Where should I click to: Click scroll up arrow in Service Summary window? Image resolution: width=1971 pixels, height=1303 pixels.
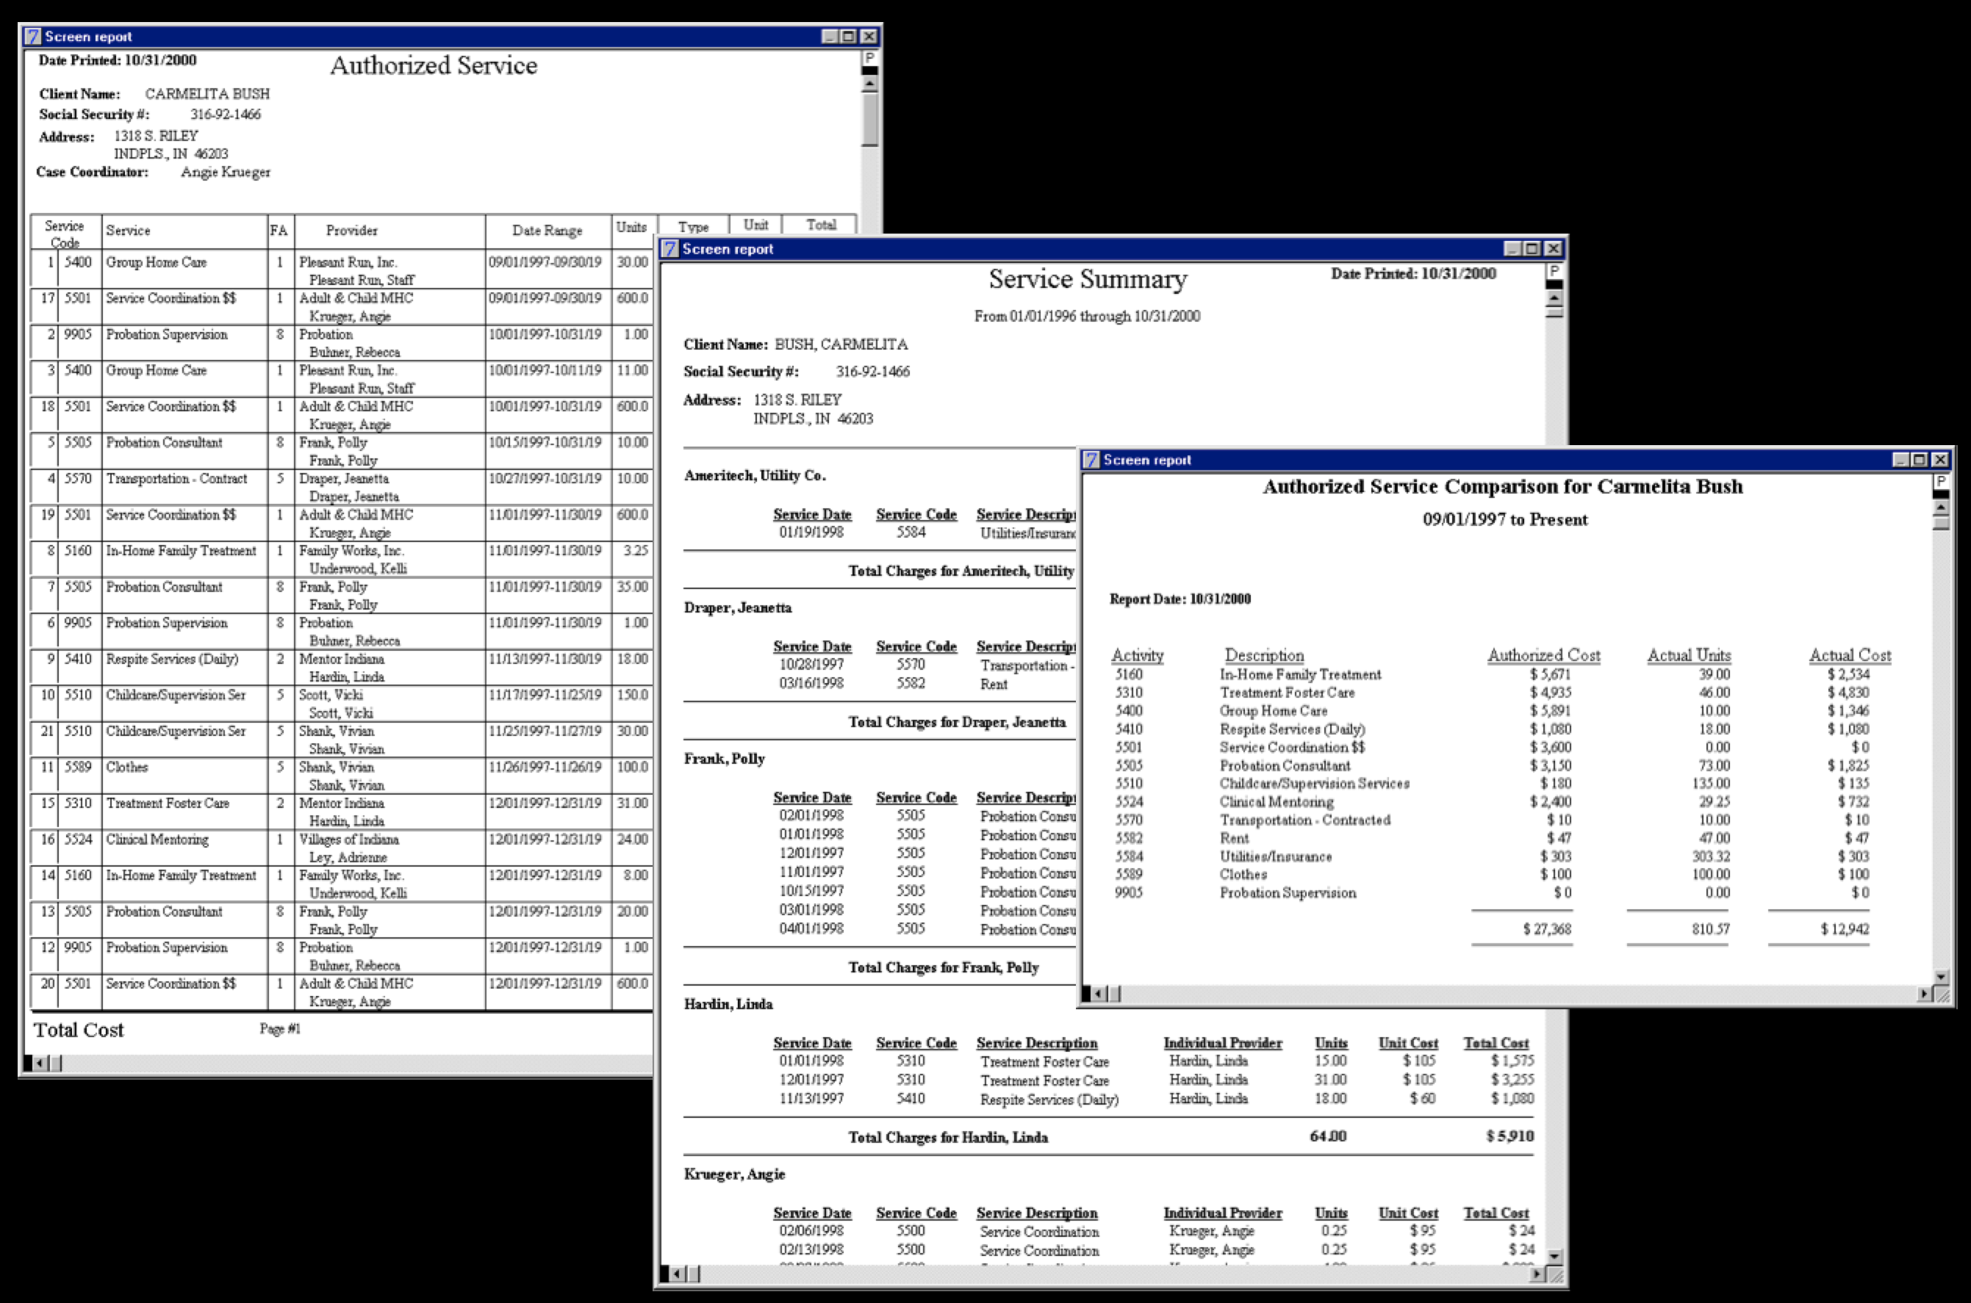click(1554, 297)
